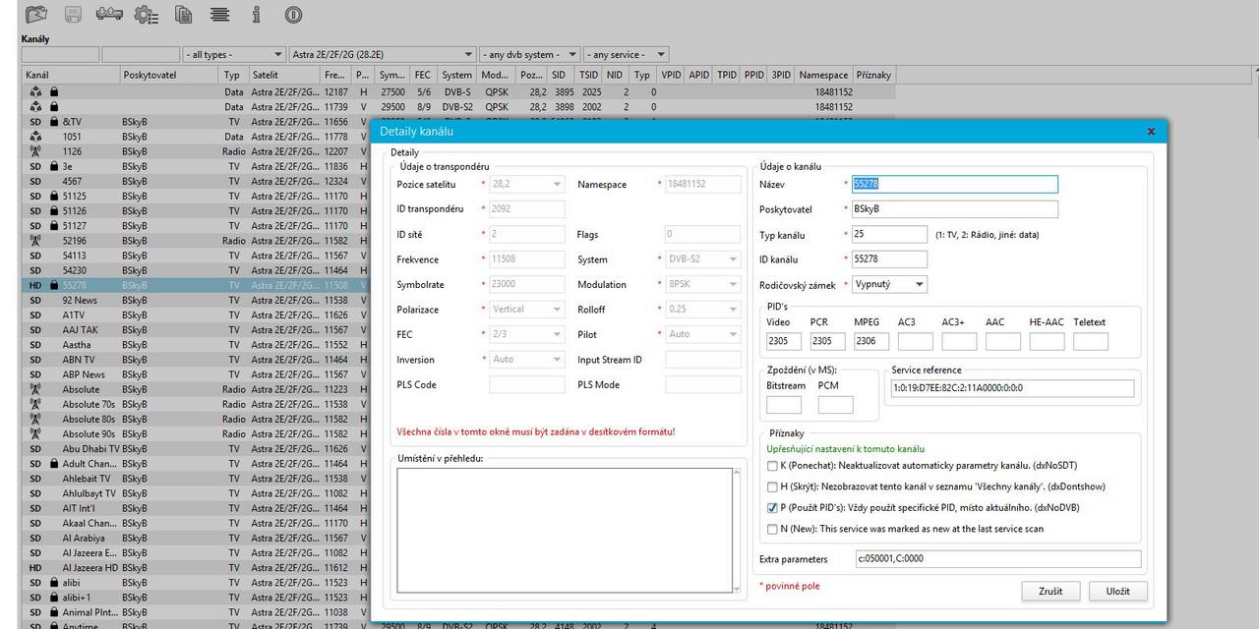Select the 'Al Arabiya' channel row

[195, 538]
